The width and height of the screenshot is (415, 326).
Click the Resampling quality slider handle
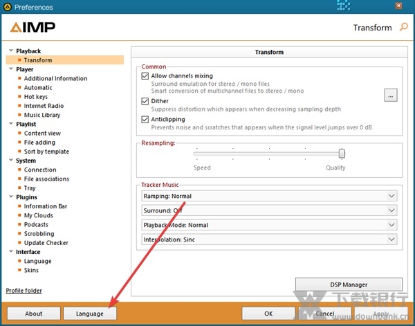(342, 154)
